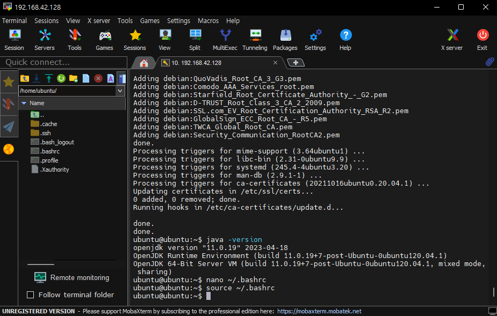The width and height of the screenshot is (497, 316).
Task: Open the Macros menu
Action: pyautogui.click(x=208, y=20)
